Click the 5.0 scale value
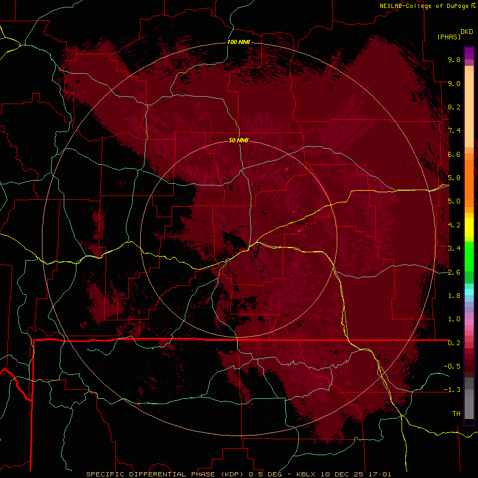478x478 pixels. click(454, 201)
